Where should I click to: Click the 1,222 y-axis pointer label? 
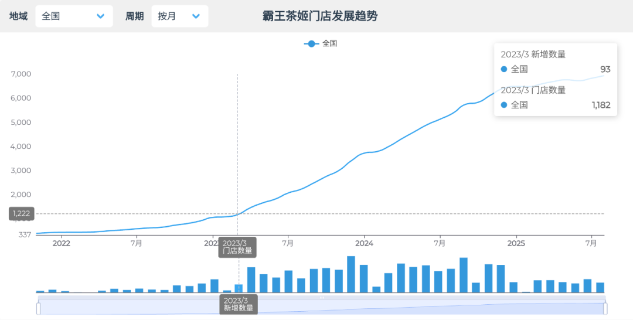22,213
